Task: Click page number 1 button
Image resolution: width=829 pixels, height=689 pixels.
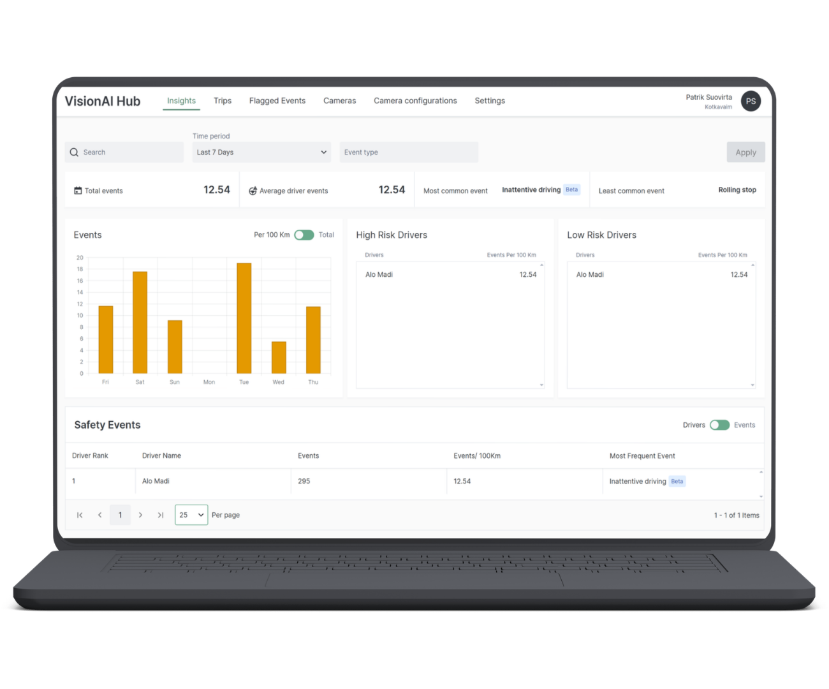Action: tap(120, 515)
